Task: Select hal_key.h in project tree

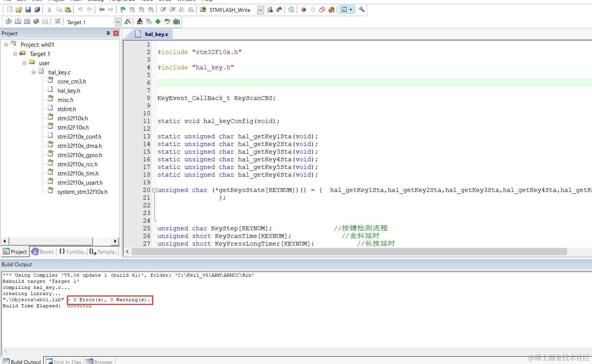Action: tap(69, 91)
